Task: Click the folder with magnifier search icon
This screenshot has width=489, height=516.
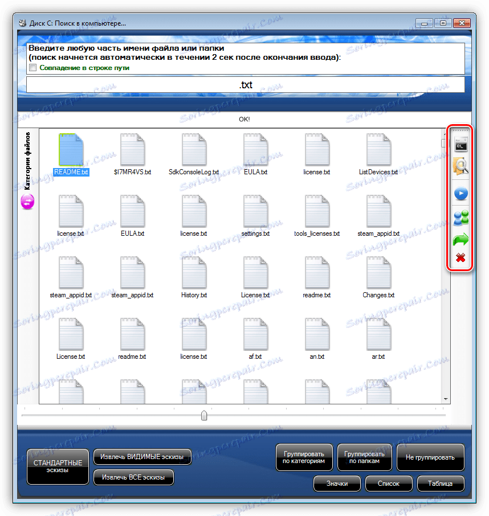Action: pos(461,166)
